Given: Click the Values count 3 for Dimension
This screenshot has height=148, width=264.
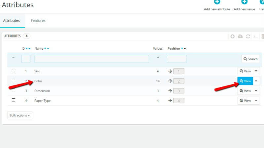Looking at the screenshot, I should 158,91.
